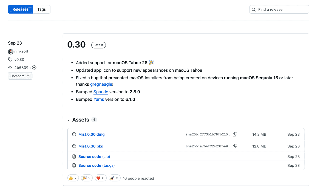Open the gregneagle profile link
Viewport: 329px width, 194px height.
point(101,85)
